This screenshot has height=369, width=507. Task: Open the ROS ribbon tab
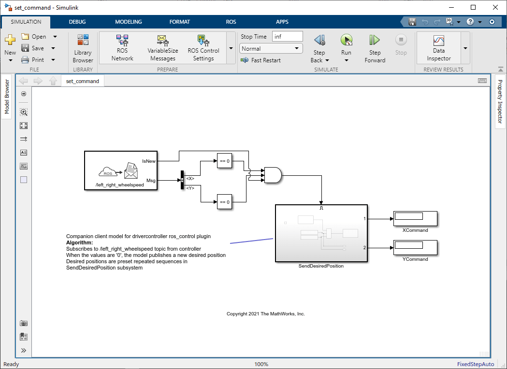point(231,22)
